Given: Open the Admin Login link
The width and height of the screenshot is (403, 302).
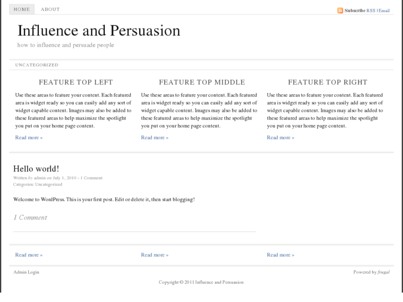Looking at the screenshot, I should pyautogui.click(x=26, y=272).
